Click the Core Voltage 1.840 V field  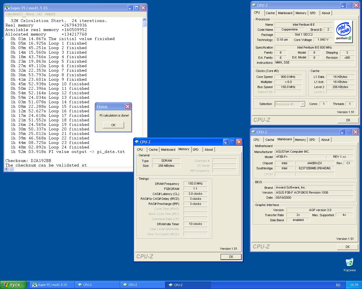pyautogui.click(x=323, y=40)
